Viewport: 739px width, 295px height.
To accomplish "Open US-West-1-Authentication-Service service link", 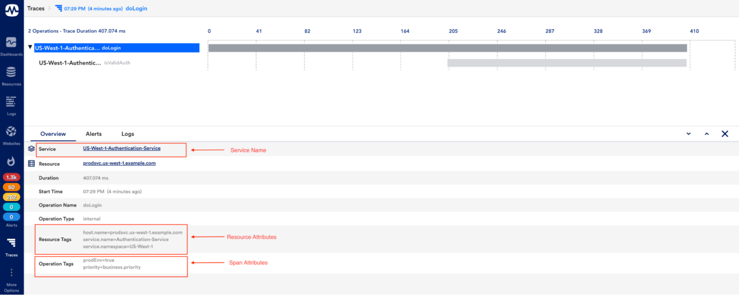I will tap(122, 149).
